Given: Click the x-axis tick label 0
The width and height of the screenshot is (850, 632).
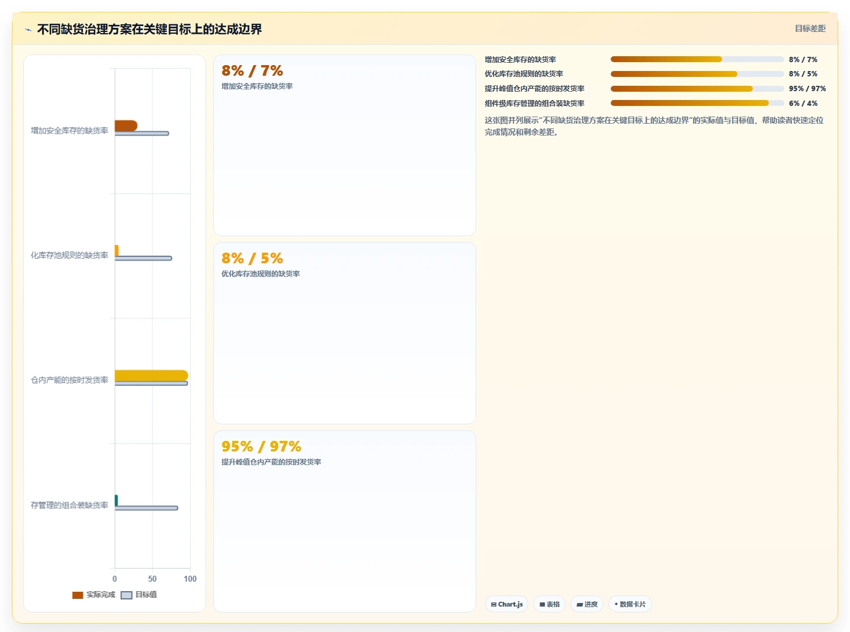Looking at the screenshot, I should [x=115, y=579].
